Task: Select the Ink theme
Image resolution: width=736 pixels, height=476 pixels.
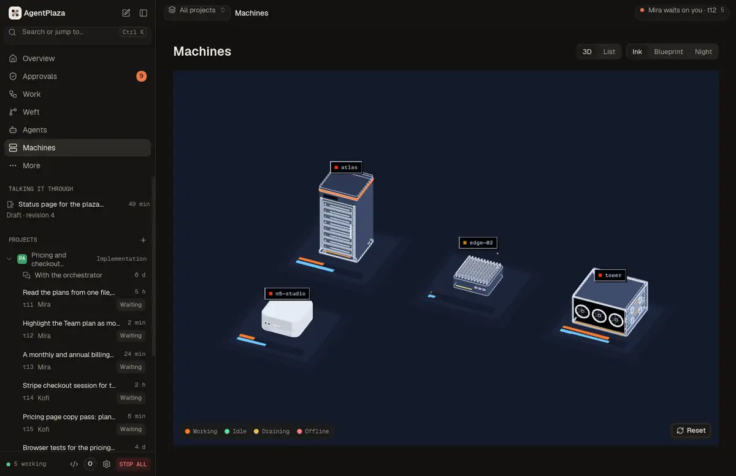Action: tap(637, 52)
